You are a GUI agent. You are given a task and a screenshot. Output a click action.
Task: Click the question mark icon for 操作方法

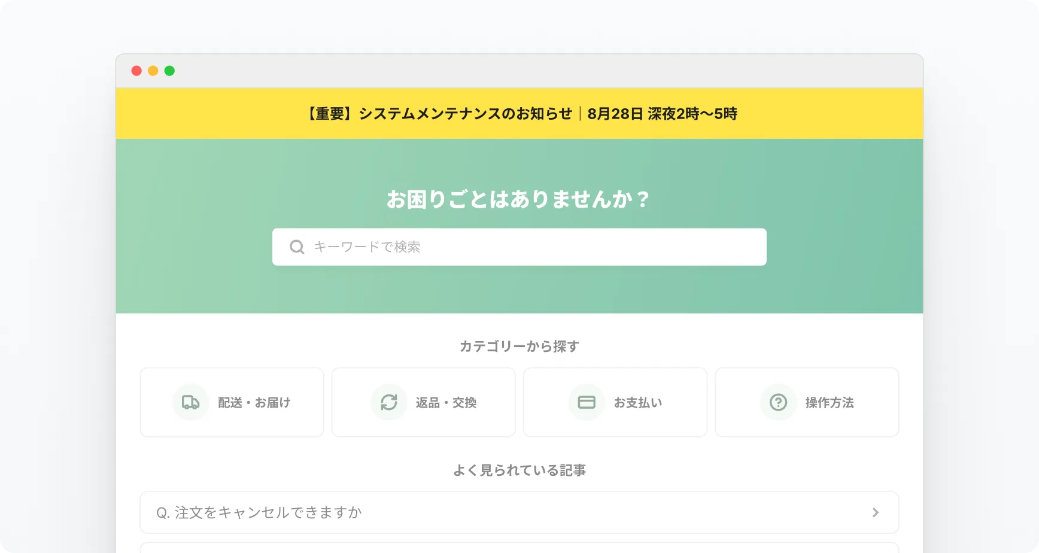click(778, 402)
